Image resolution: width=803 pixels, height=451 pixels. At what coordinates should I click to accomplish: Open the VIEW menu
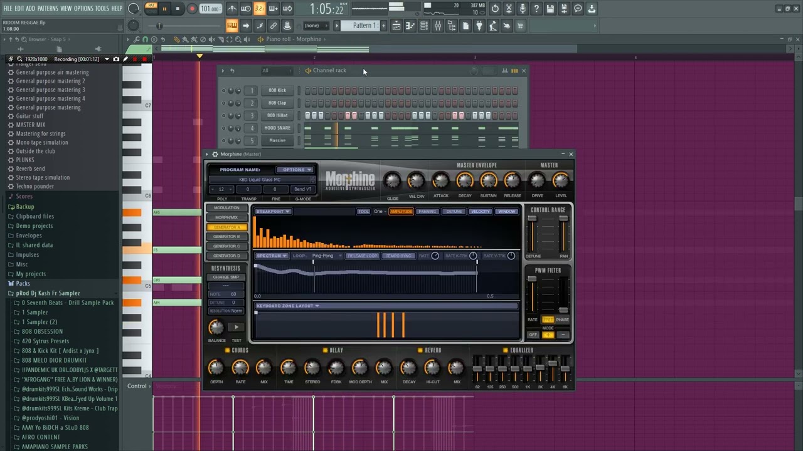point(66,8)
